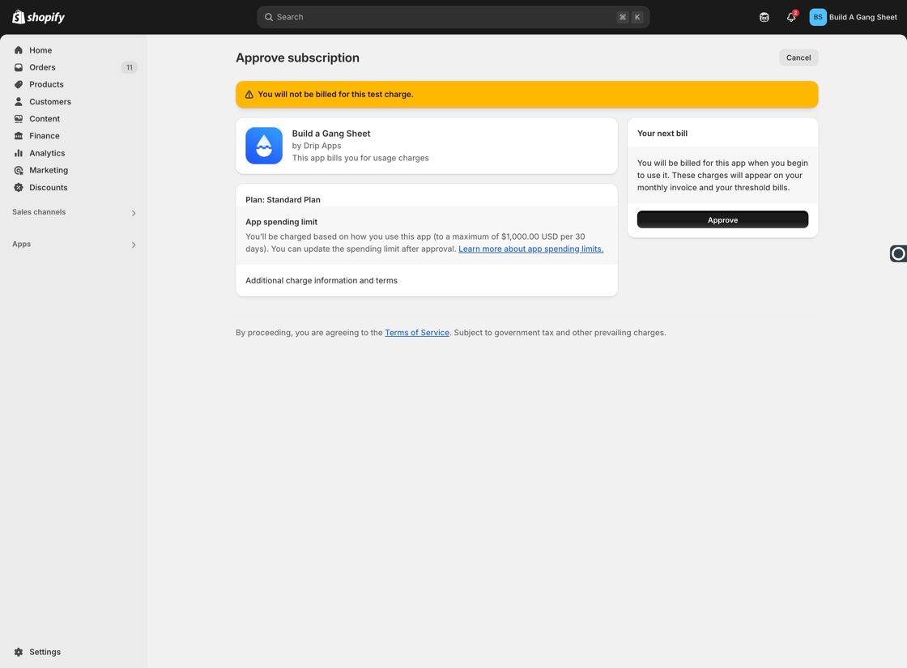907x668 pixels.
Task: Open Learn more about app spending limits link
Action: [x=531, y=249]
